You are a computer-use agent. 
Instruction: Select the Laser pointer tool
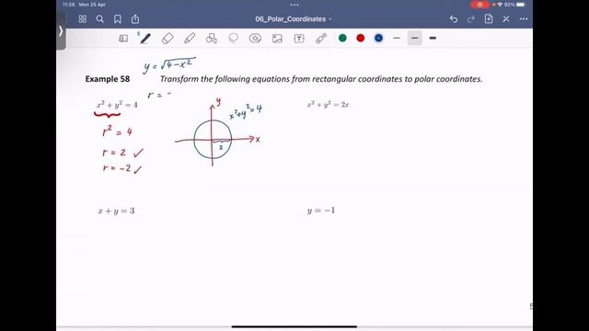click(321, 39)
